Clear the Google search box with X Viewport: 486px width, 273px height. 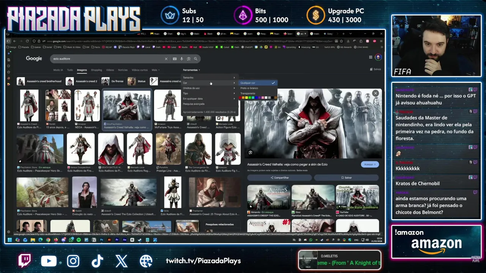(166, 59)
